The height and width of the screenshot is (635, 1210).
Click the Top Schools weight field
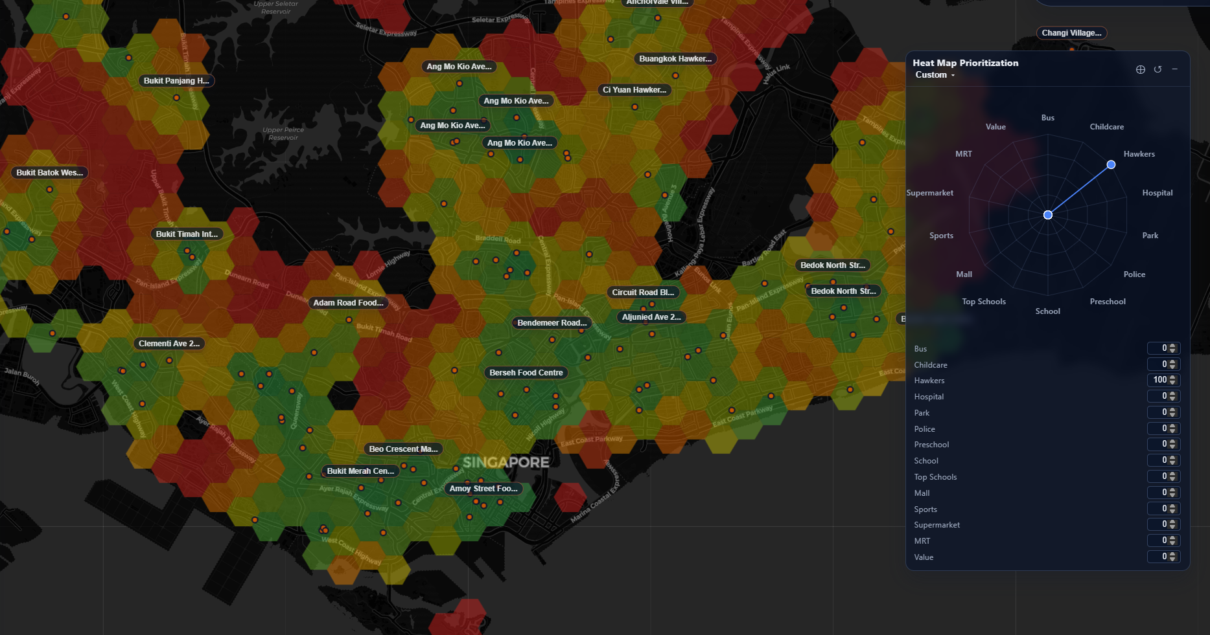pos(1158,476)
